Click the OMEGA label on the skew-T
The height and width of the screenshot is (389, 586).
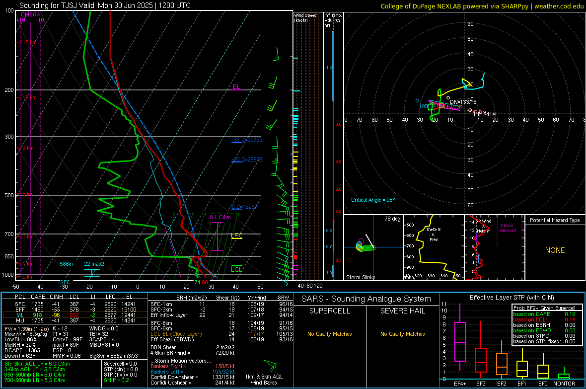click(31, 14)
